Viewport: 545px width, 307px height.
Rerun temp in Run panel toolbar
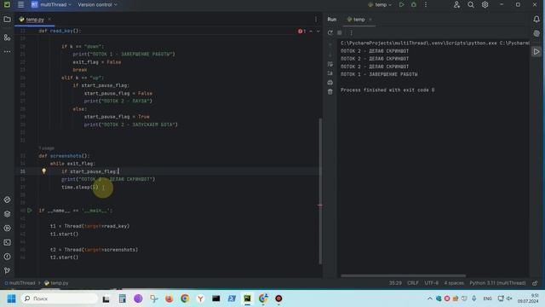click(x=330, y=32)
